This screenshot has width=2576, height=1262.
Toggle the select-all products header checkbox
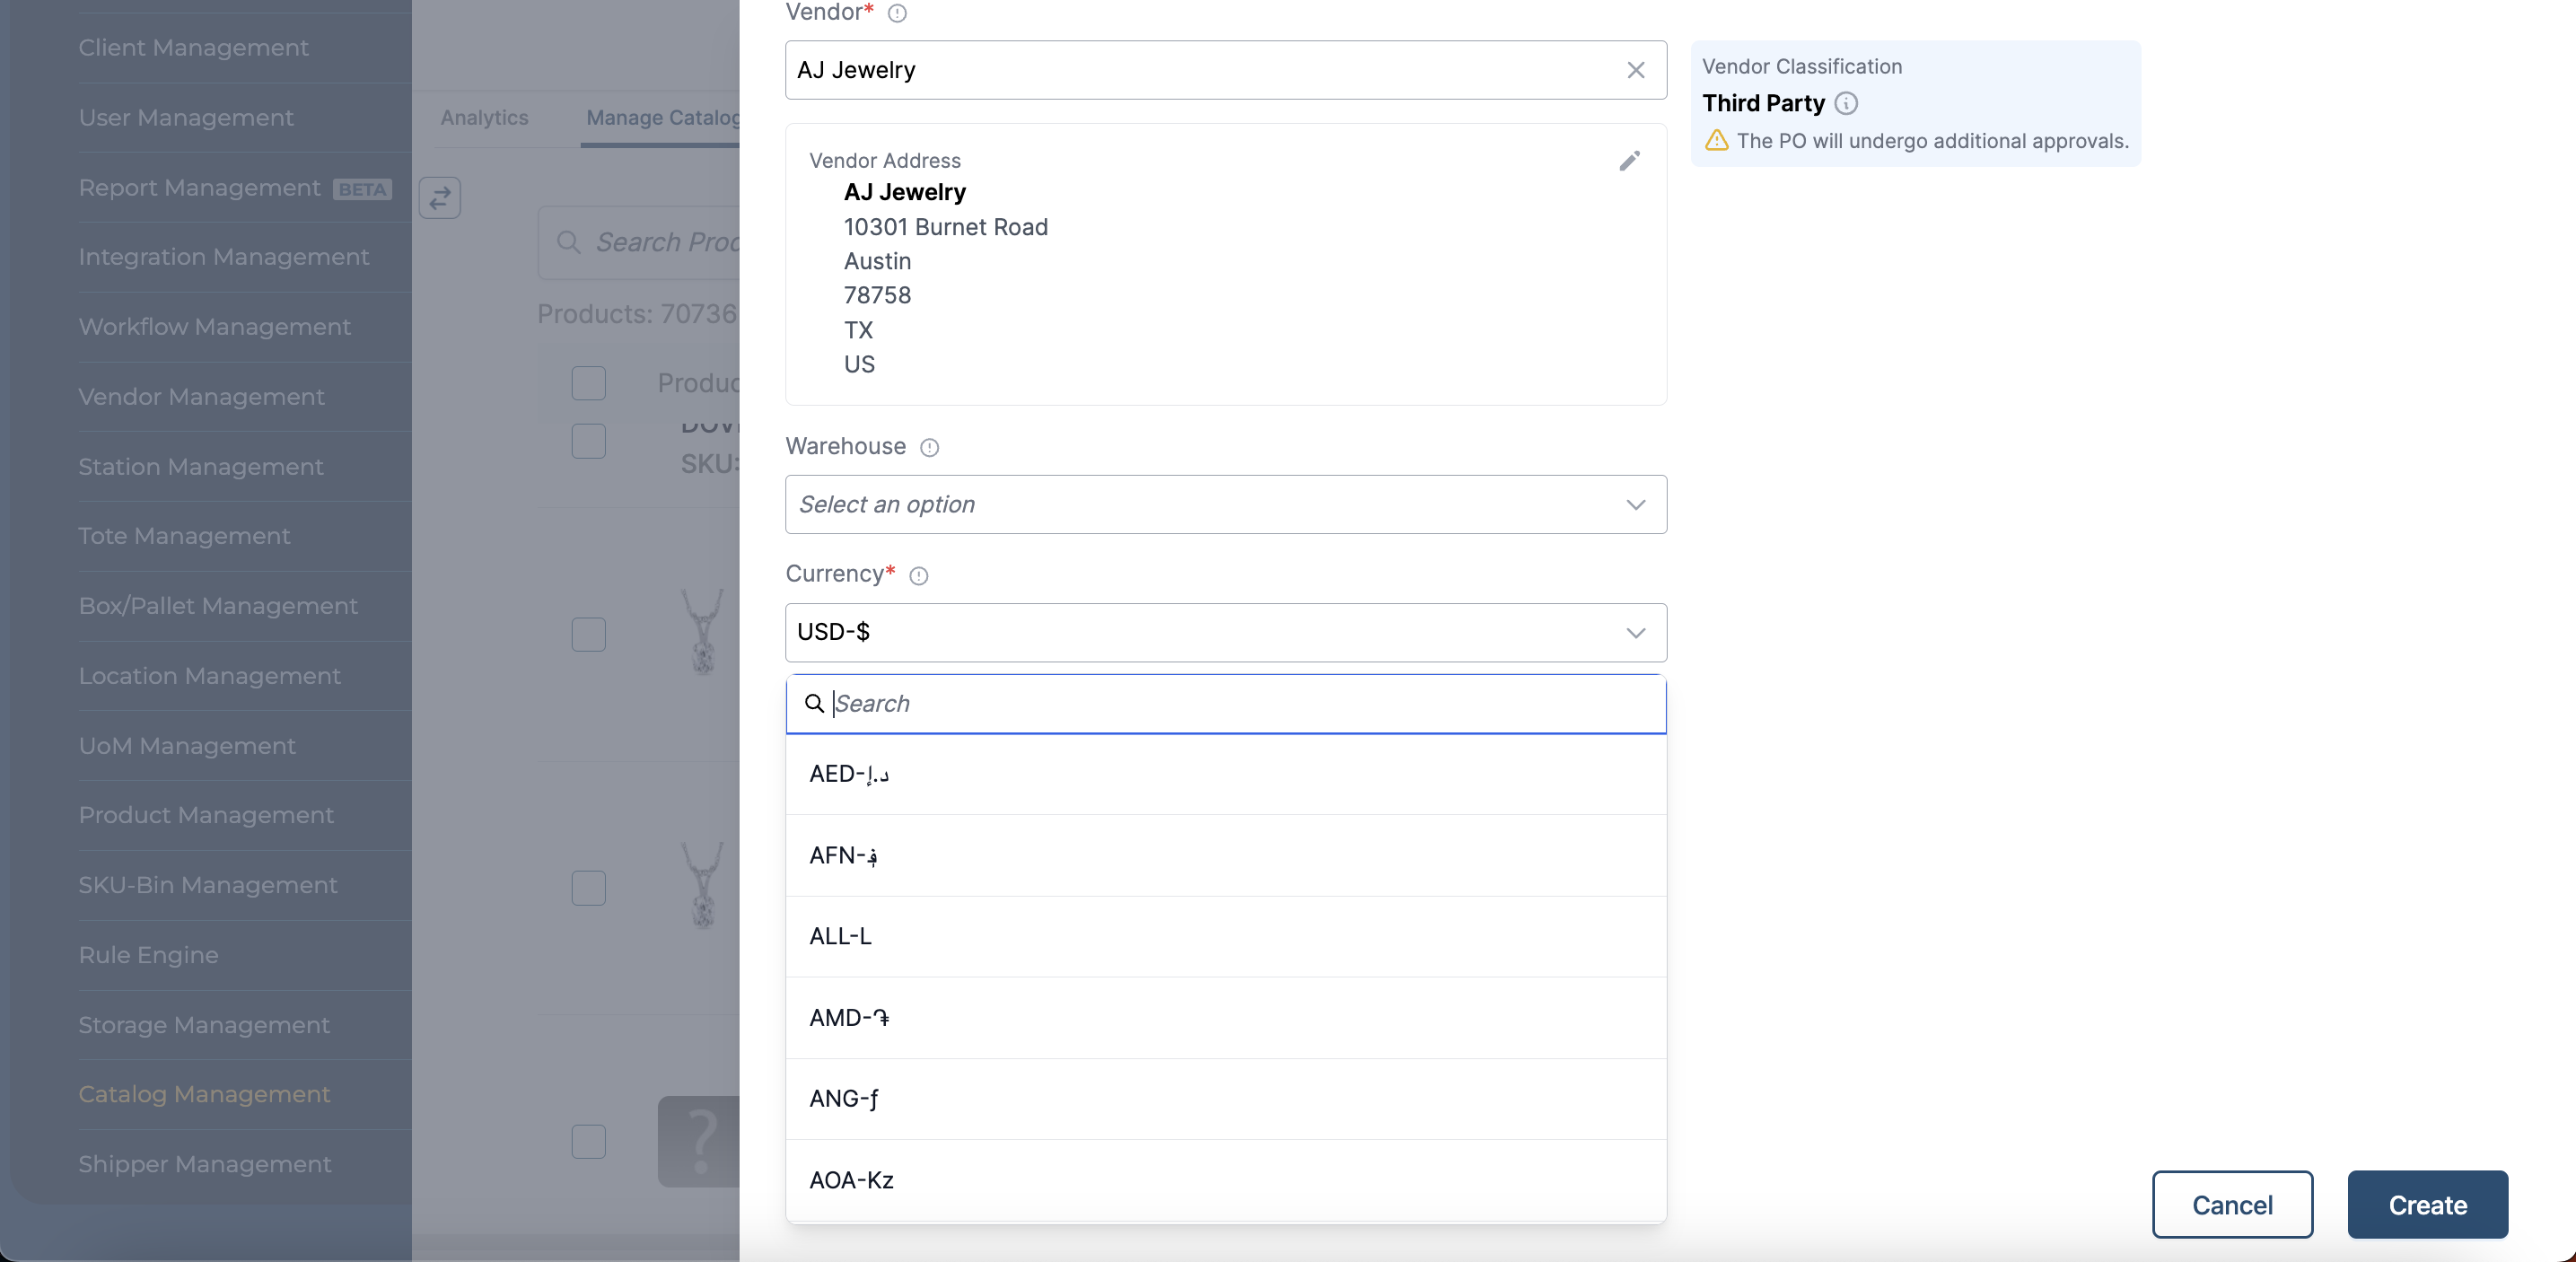click(x=588, y=383)
